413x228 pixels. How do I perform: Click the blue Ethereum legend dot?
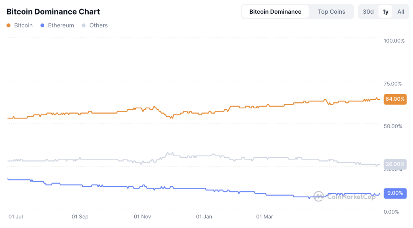click(x=42, y=25)
